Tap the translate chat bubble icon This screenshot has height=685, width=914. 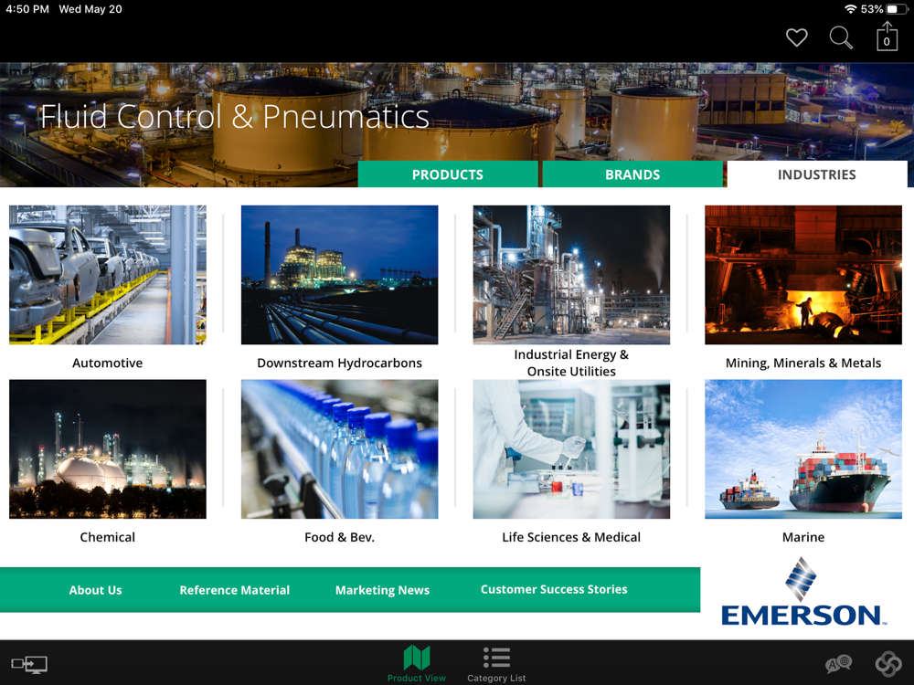(x=839, y=664)
